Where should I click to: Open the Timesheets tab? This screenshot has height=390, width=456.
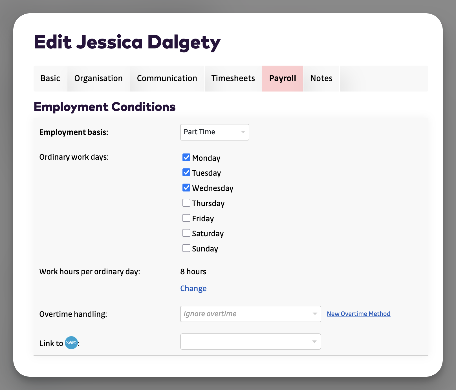233,78
